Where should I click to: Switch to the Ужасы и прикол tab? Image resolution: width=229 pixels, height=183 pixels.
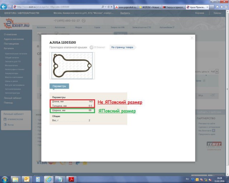click(x=174, y=7)
